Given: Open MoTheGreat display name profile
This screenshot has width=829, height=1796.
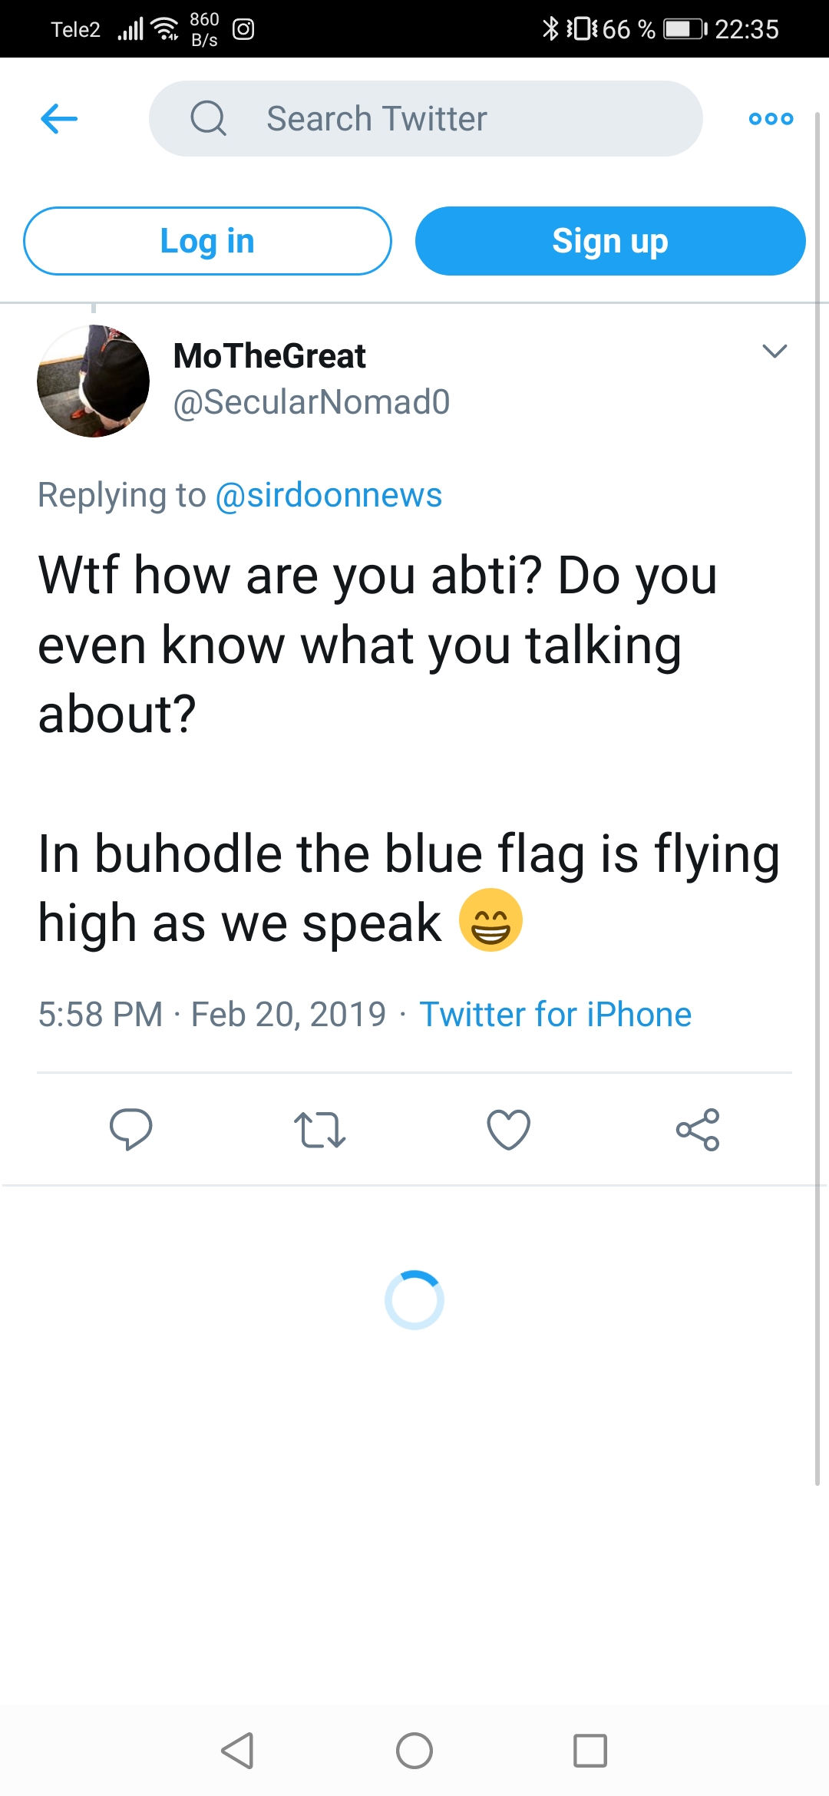Looking at the screenshot, I should pyautogui.click(x=269, y=356).
